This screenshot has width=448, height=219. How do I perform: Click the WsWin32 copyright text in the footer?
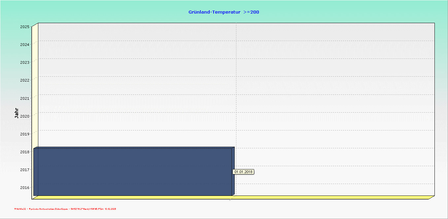[x=20, y=209]
